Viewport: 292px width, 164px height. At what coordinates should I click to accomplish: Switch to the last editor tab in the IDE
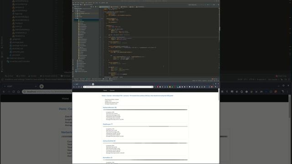click(x=140, y=7)
